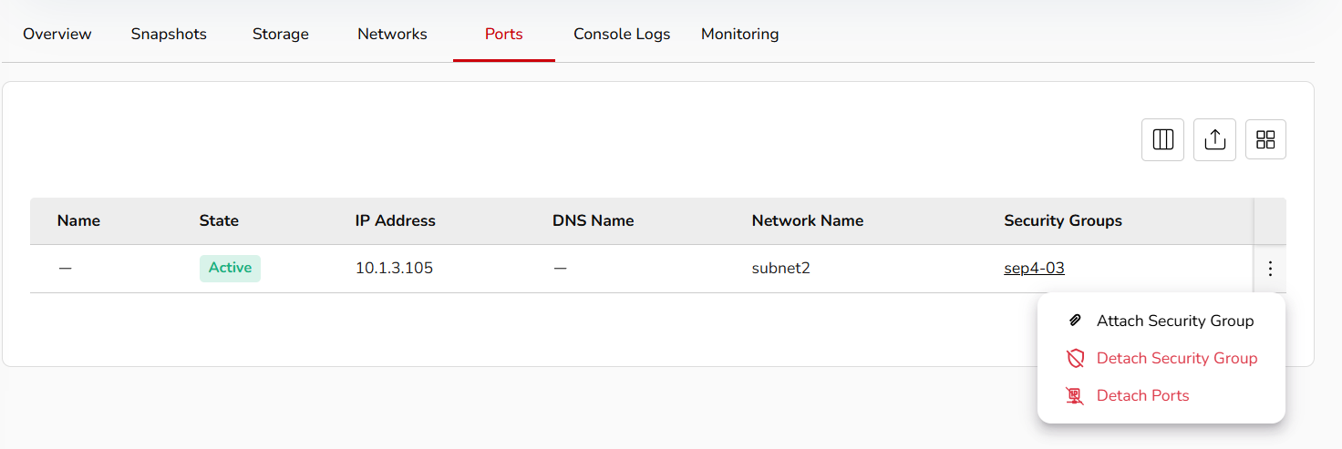Open the Snapshots tab
1342x449 pixels.
[169, 34]
